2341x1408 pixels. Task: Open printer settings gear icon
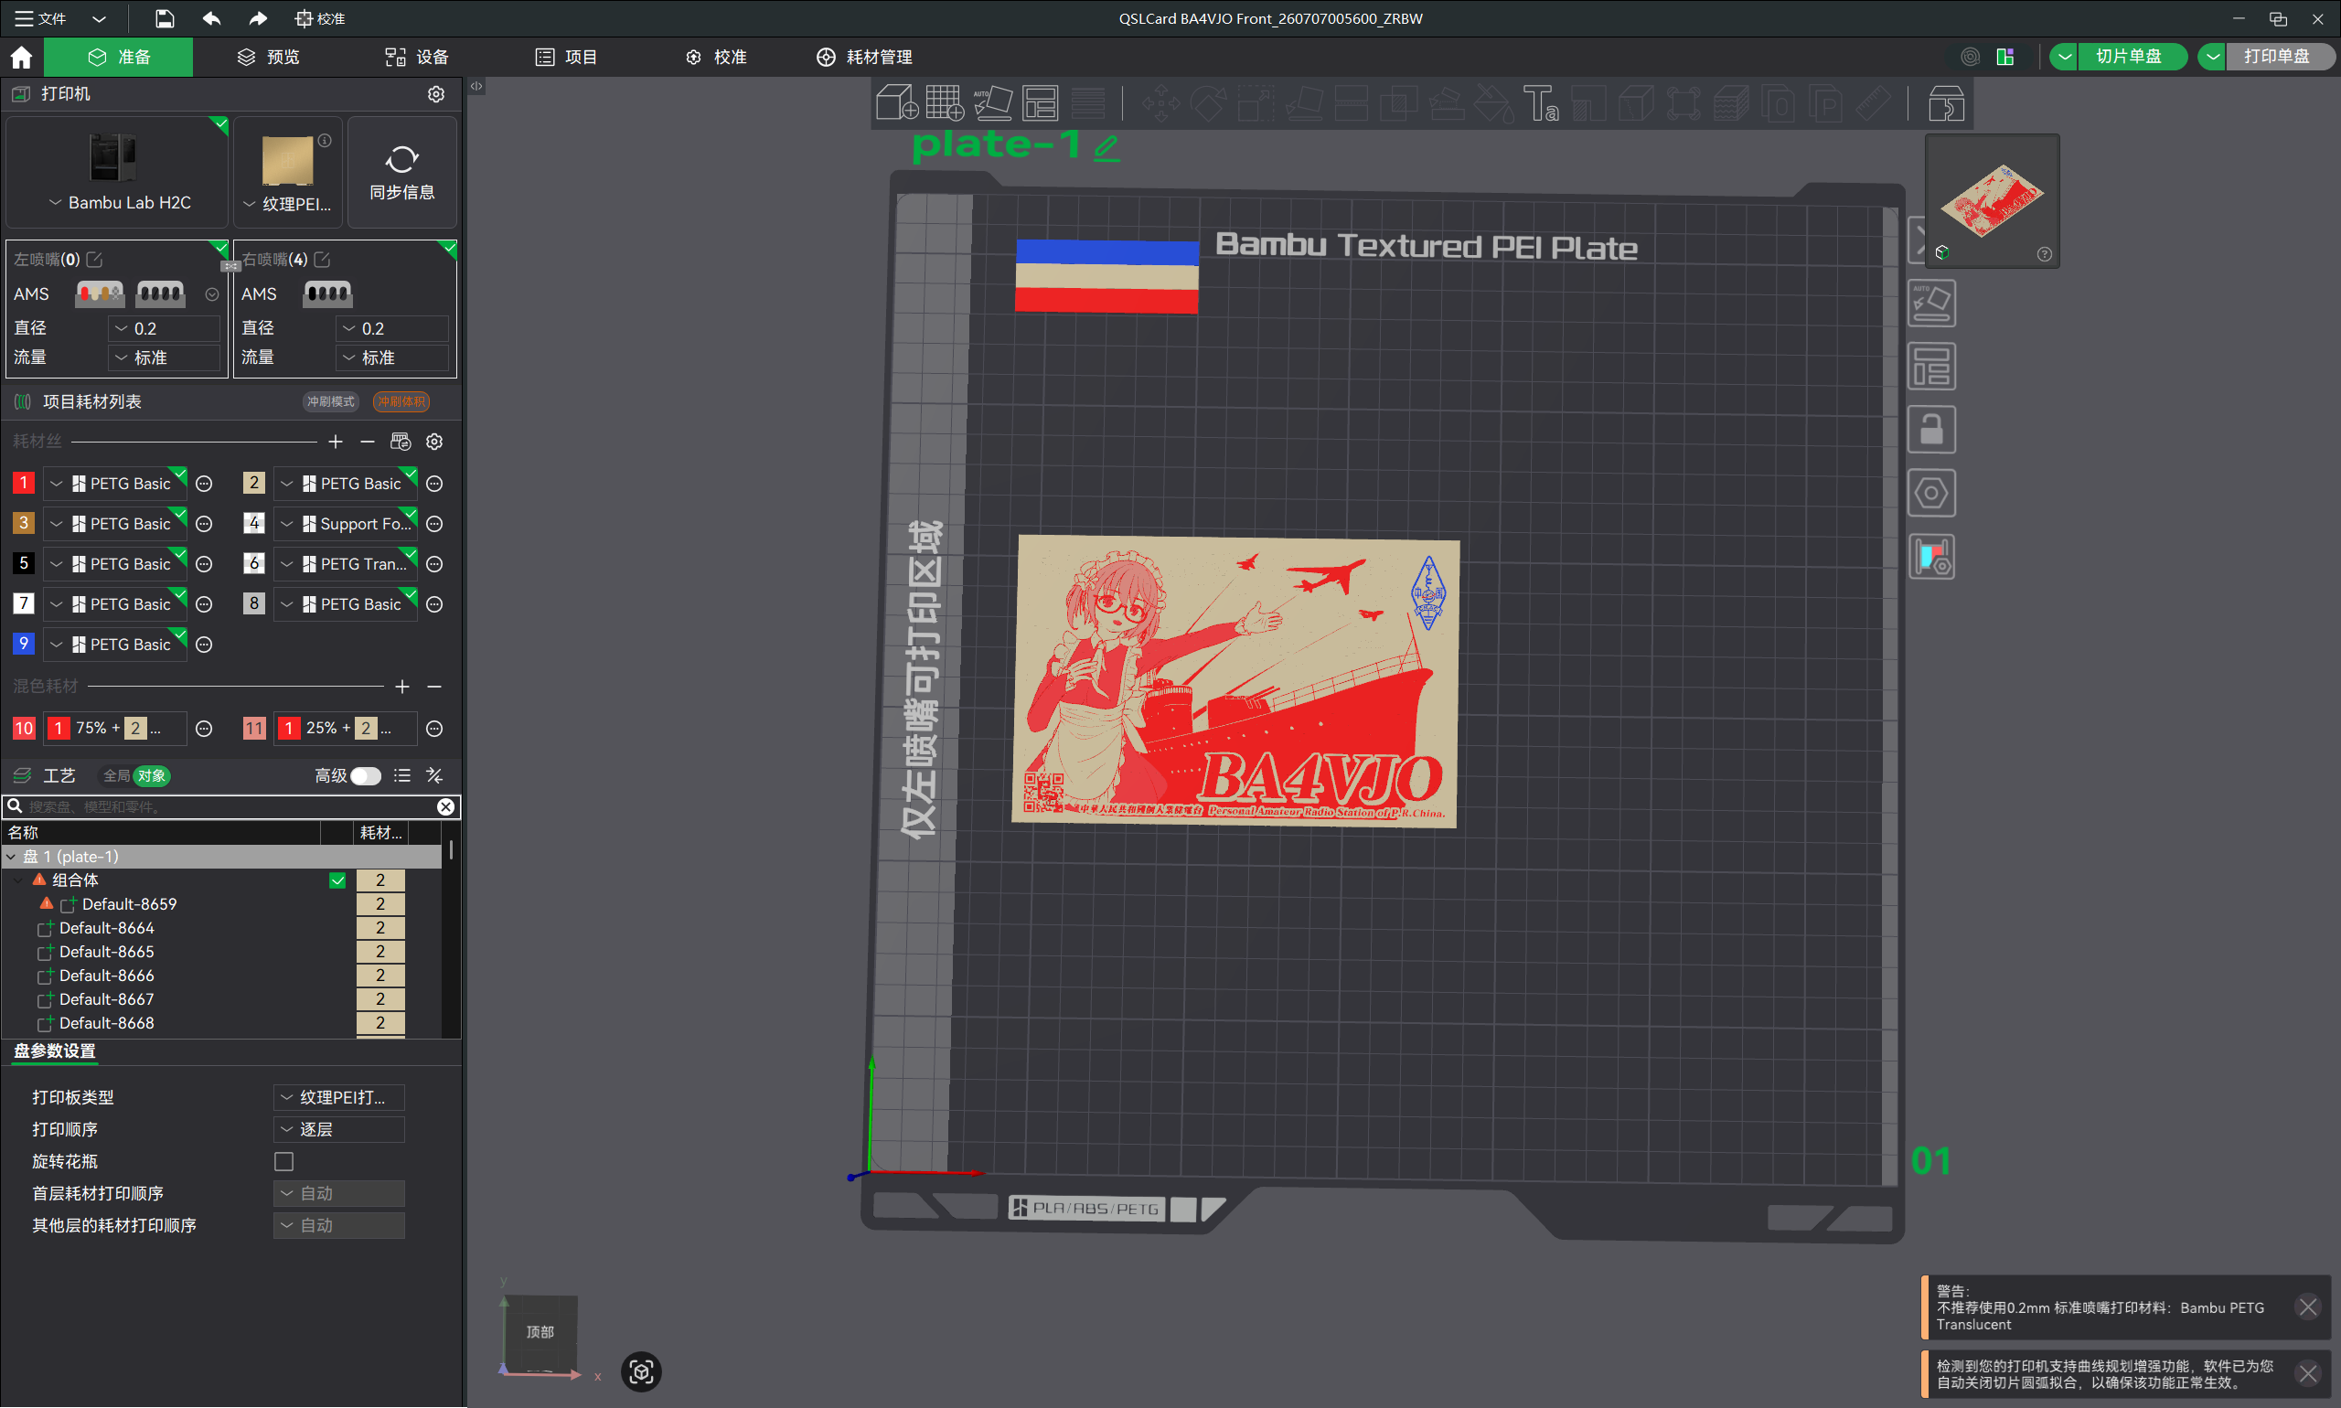point(435,94)
